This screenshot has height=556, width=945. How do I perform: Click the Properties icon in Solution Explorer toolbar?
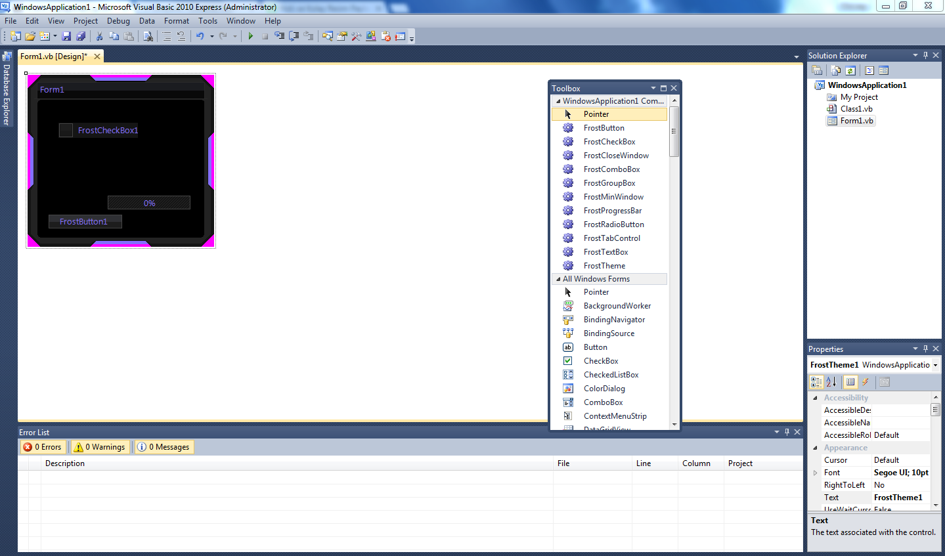click(x=817, y=70)
